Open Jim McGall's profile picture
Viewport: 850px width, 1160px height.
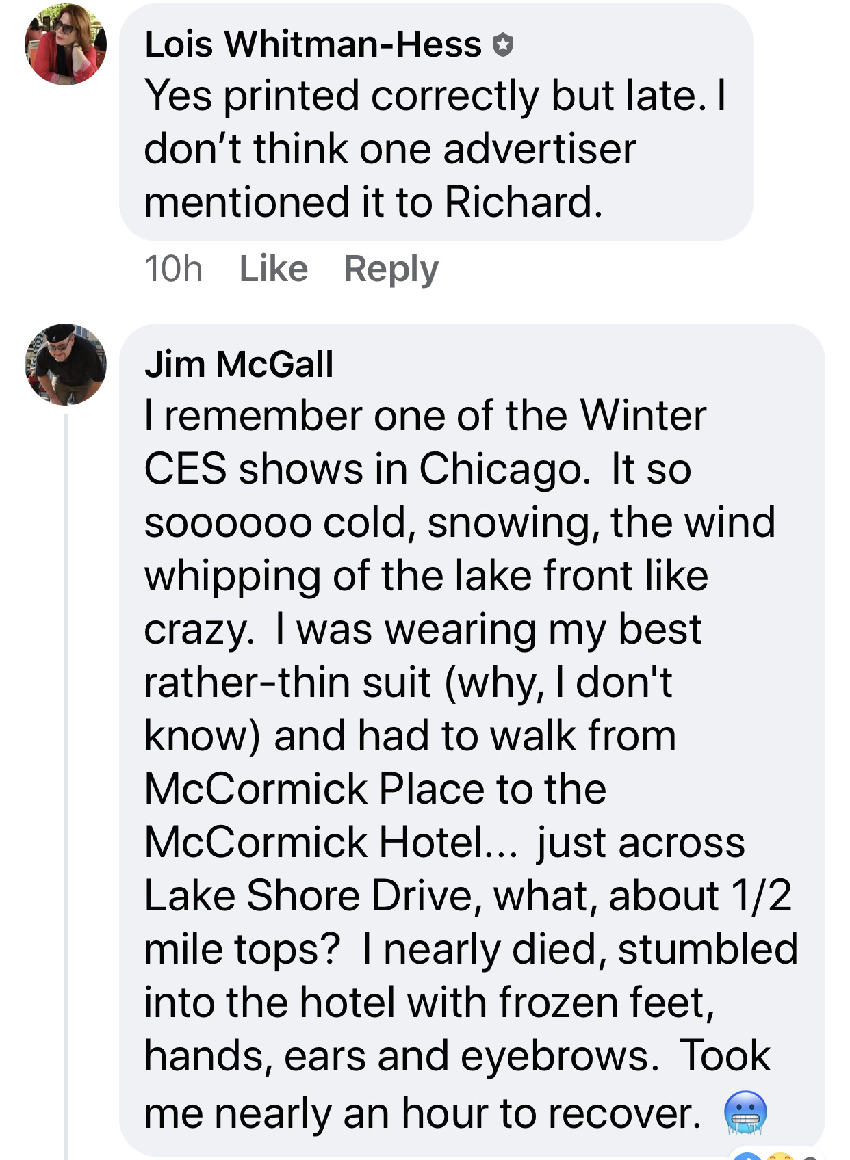[x=66, y=365]
